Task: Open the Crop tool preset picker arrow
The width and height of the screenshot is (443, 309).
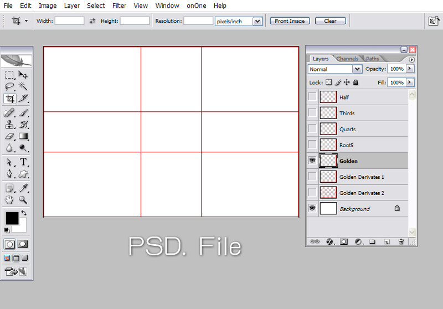Action: tap(26, 21)
